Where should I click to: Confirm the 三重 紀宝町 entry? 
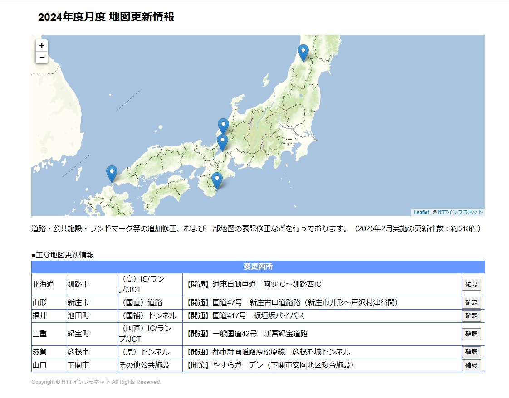click(471, 334)
